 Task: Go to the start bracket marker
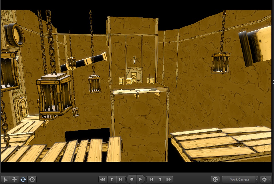(112, 179)
